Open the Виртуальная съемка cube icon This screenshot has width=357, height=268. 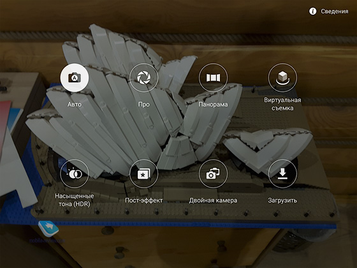tap(282, 78)
